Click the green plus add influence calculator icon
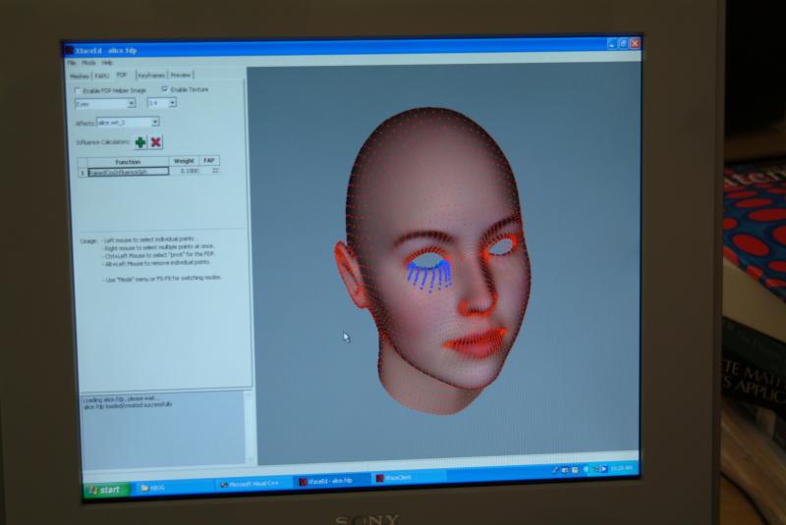Screen dimensions: 786x525 140,142
